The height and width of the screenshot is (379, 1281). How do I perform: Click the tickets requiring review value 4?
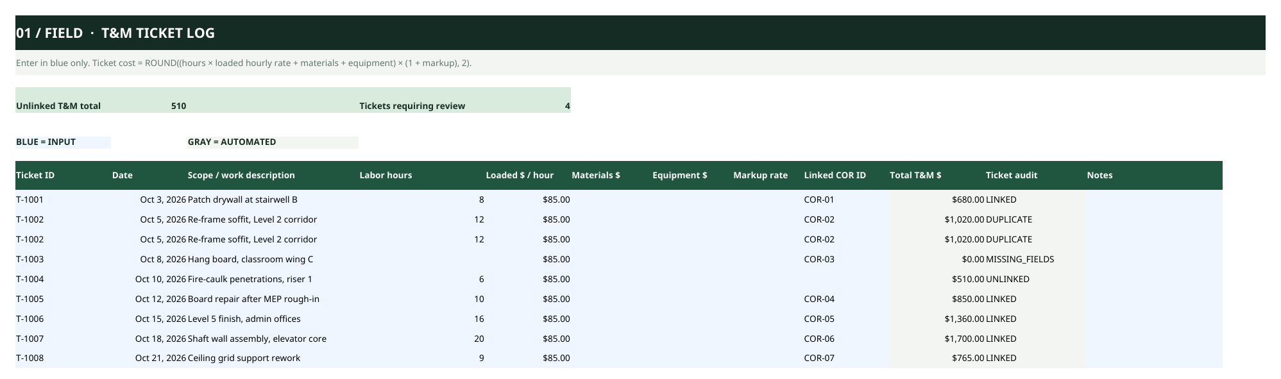(x=567, y=106)
